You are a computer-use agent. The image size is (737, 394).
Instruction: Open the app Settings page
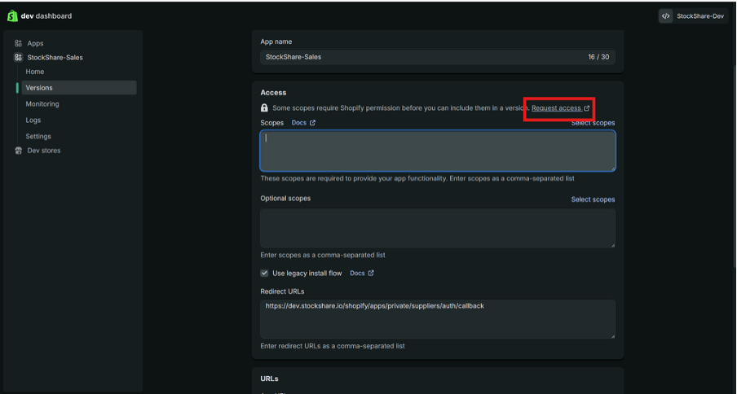click(38, 137)
